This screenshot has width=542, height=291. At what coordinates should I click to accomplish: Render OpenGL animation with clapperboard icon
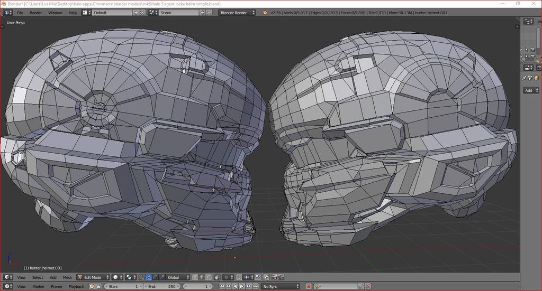282,277
